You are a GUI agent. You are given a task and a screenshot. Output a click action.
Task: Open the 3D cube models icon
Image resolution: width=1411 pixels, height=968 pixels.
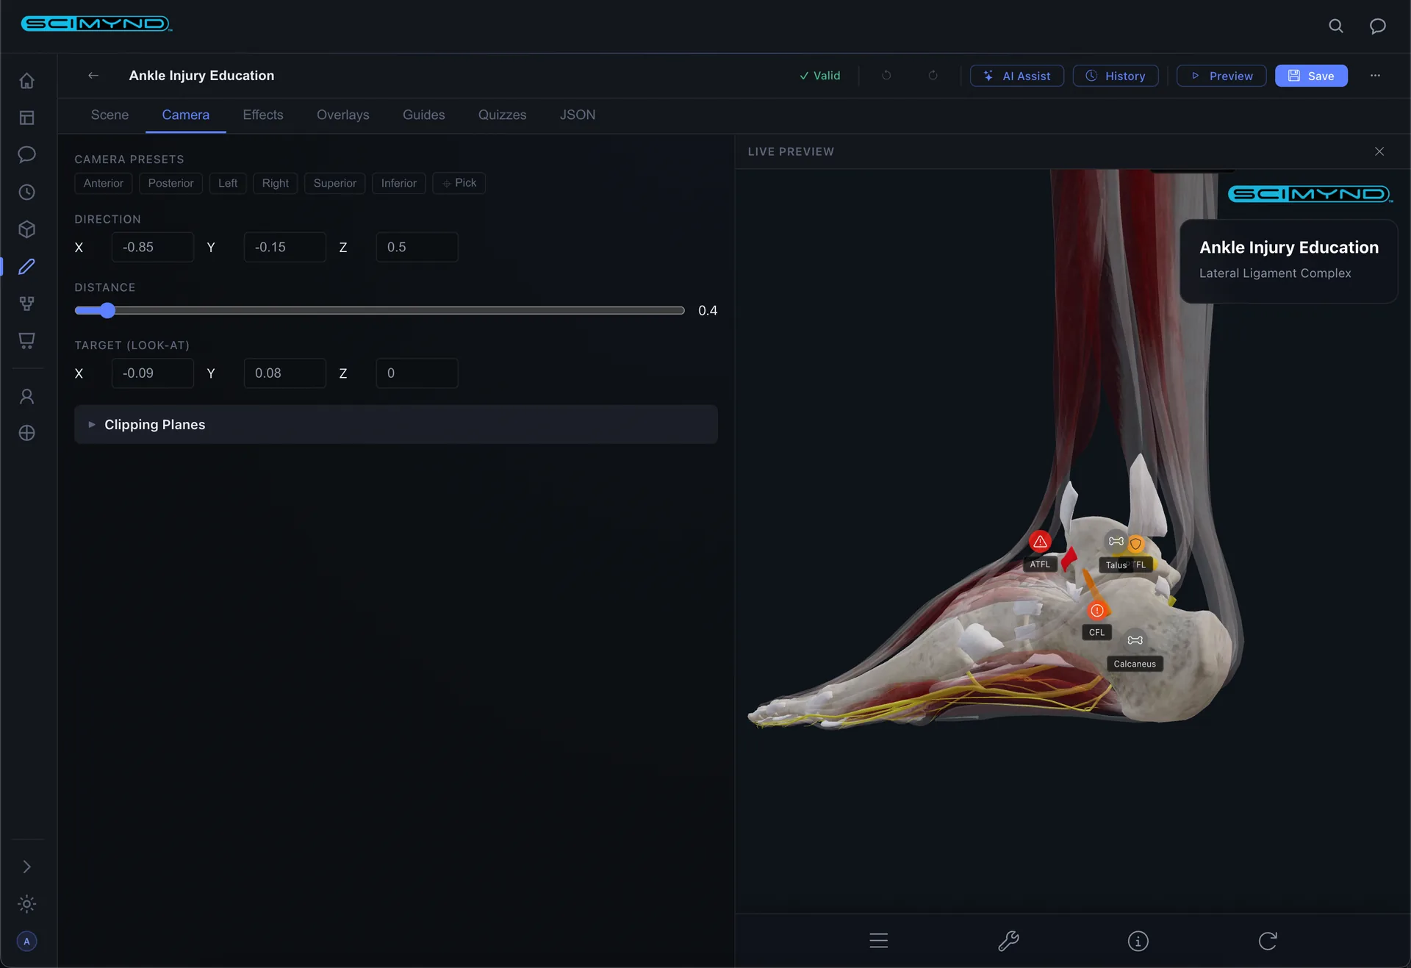click(27, 229)
